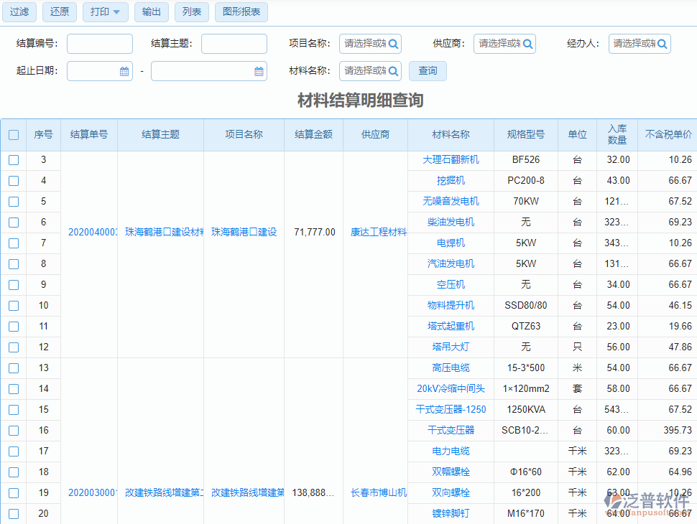The width and height of the screenshot is (697, 524).
Task: Click the 还原 button
Action: 60,12
